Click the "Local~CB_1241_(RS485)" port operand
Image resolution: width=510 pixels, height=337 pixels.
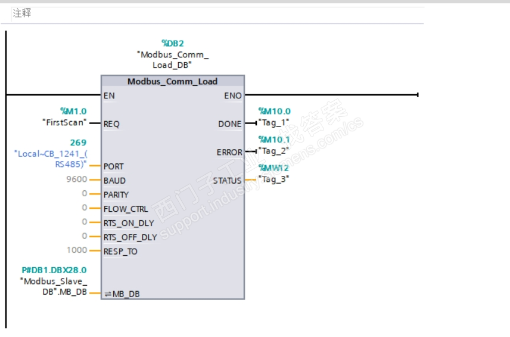51,159
